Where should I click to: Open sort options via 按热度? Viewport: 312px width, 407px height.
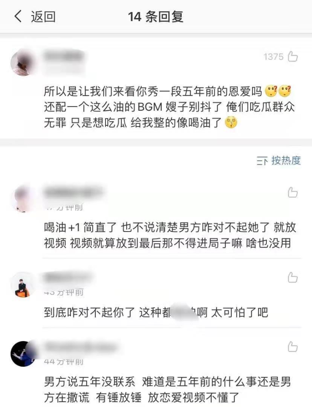click(x=286, y=161)
